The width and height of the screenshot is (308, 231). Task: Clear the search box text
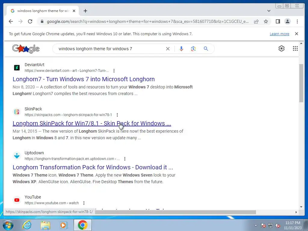(x=168, y=49)
